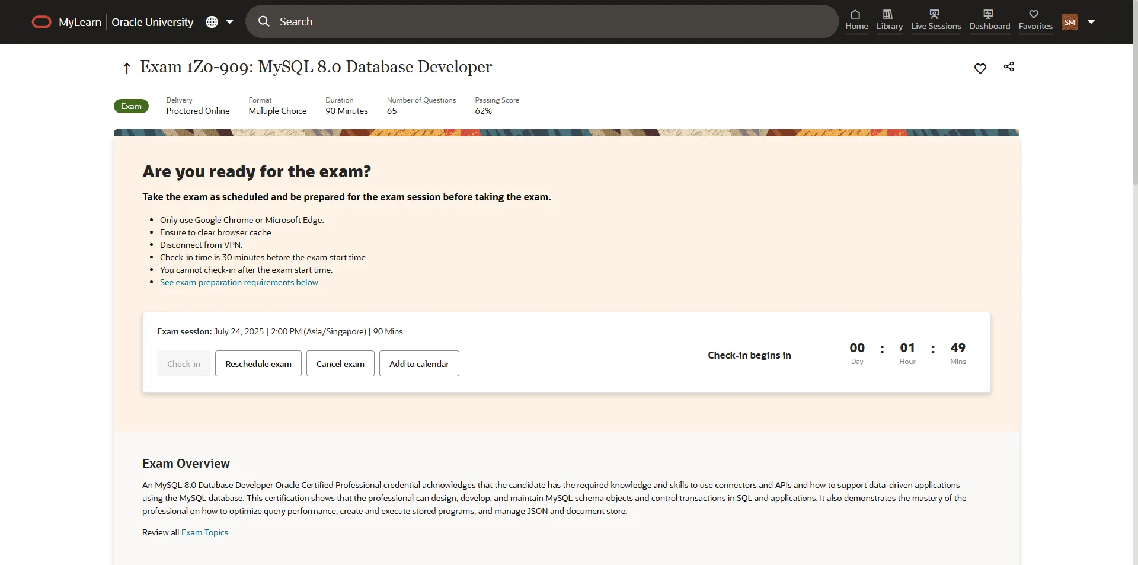1138x565 pixels.
Task: Click the 'Multiple Choice' format value
Action: click(277, 111)
